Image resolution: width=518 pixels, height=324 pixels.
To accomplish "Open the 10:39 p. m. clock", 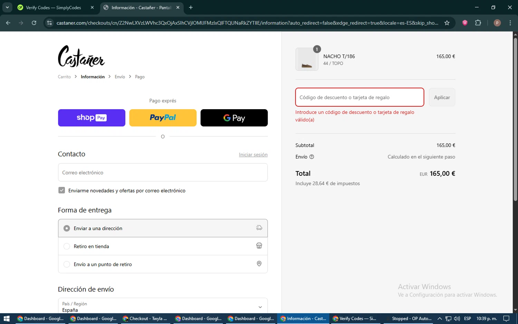I will pyautogui.click(x=487, y=318).
